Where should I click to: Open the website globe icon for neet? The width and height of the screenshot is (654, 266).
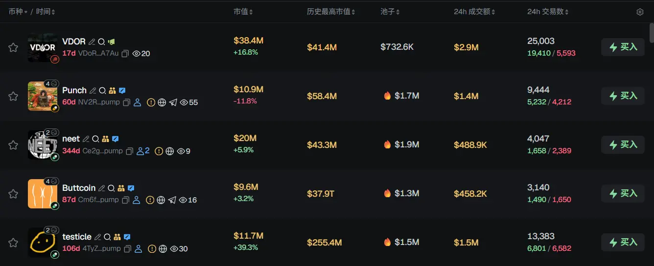click(x=170, y=151)
